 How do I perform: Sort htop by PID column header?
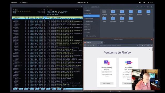(15, 17)
